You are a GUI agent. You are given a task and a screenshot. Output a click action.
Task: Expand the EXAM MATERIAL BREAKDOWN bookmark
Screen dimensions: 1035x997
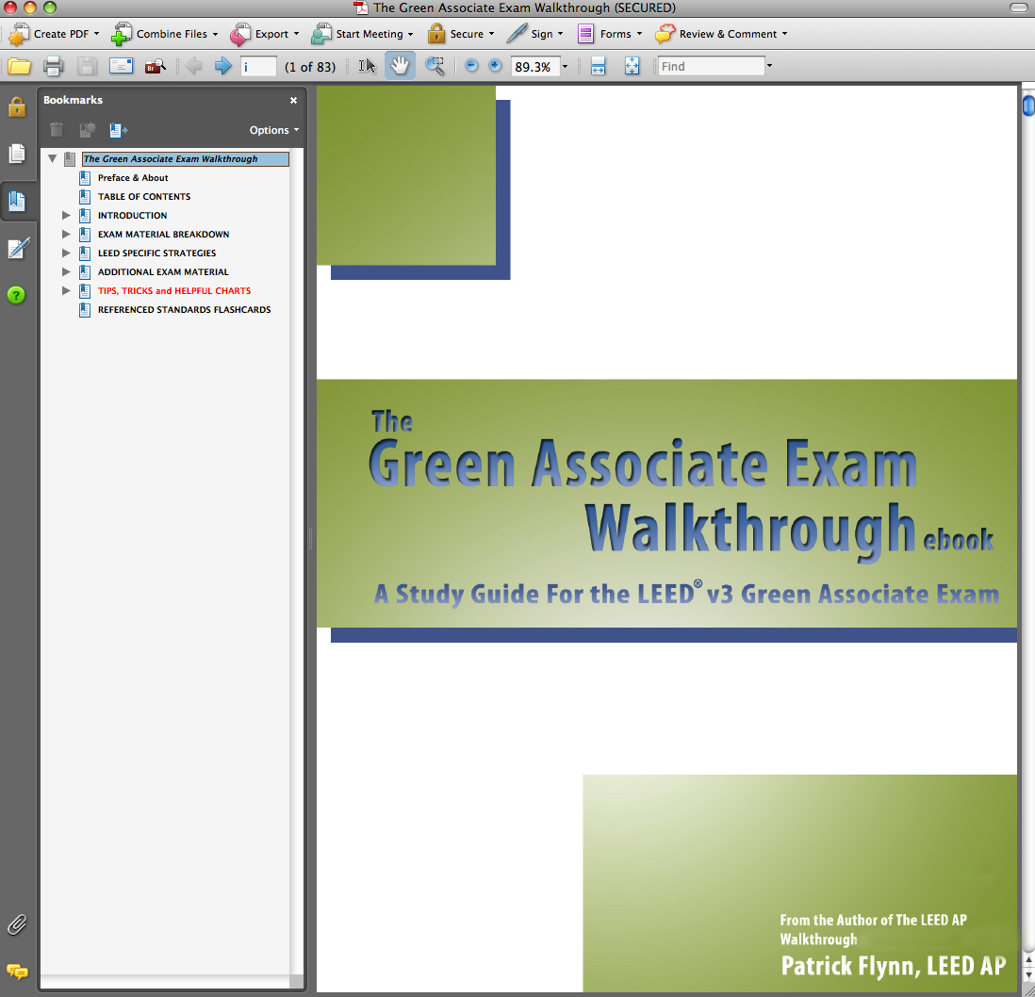click(x=66, y=235)
